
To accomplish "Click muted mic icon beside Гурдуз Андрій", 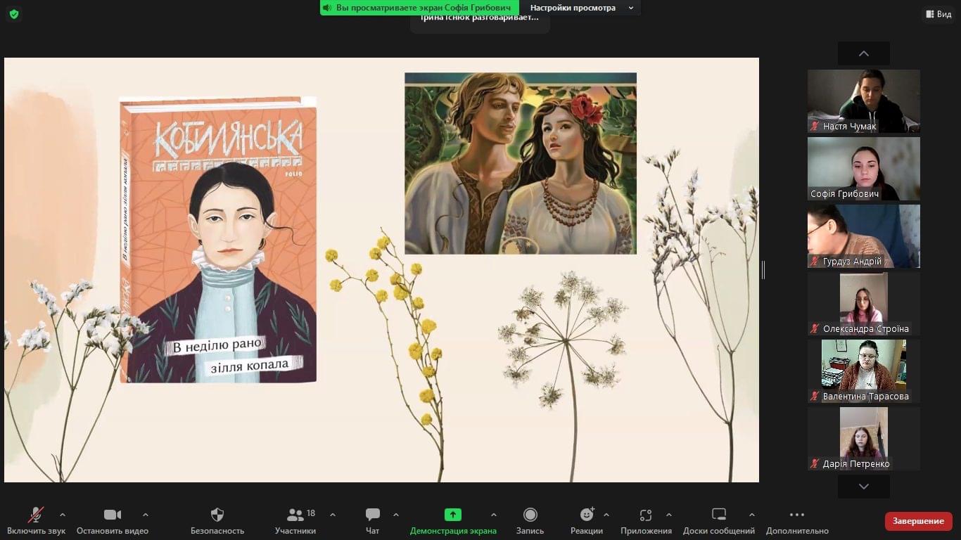I will coord(815,262).
